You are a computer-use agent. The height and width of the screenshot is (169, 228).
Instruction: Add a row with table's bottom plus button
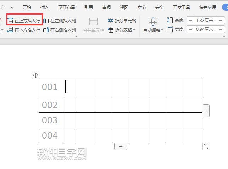click(x=121, y=146)
